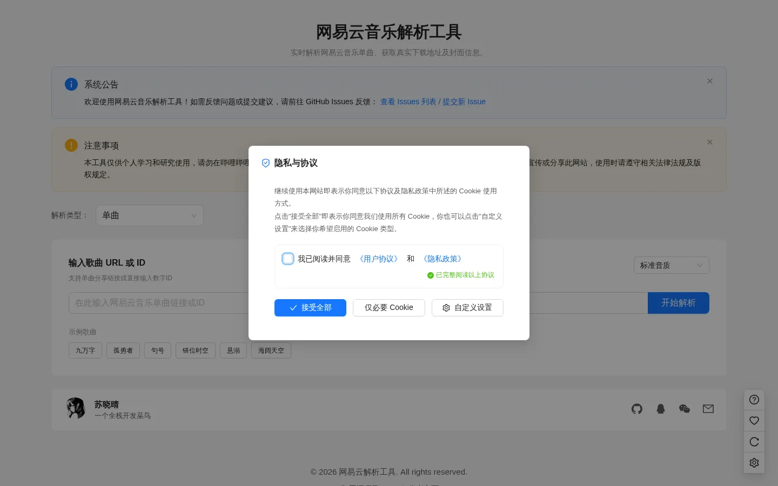This screenshot has height=486, width=778.
Task: Select example song 错位时空
Action: point(196,350)
